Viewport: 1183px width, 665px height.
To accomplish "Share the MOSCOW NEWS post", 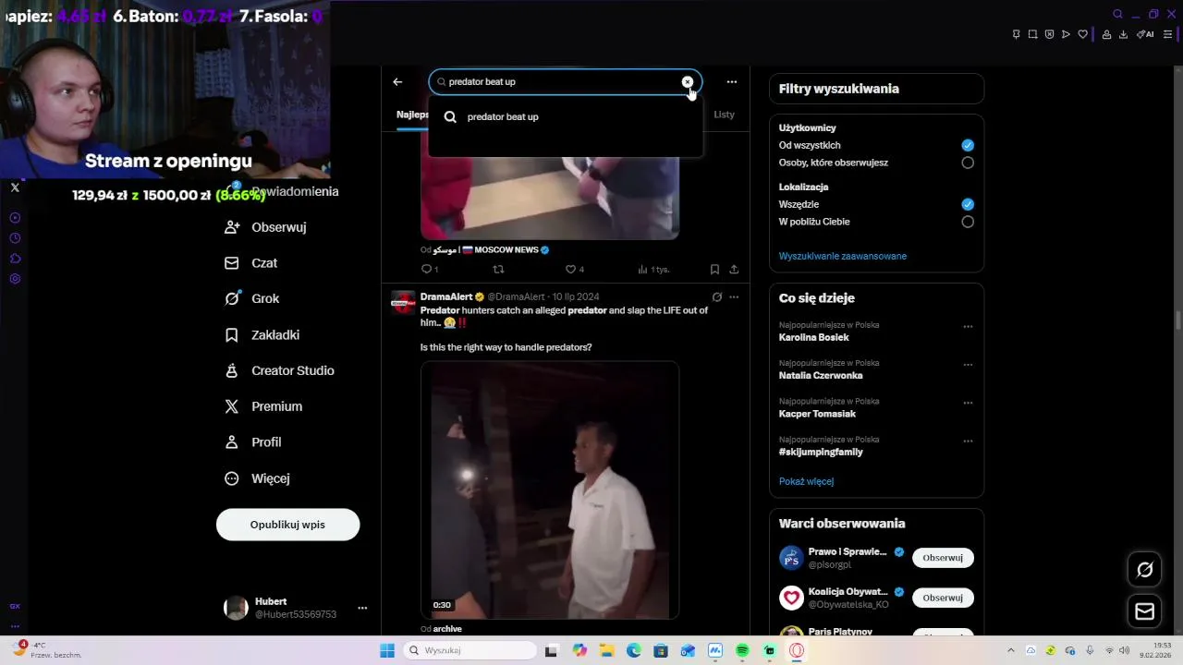I will [734, 270].
